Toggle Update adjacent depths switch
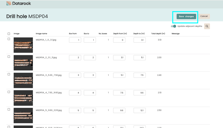Screen dimensions: 223x128 pos(173,26)
